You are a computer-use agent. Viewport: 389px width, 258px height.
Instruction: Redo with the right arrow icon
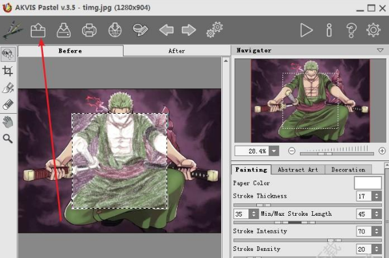[189, 31]
